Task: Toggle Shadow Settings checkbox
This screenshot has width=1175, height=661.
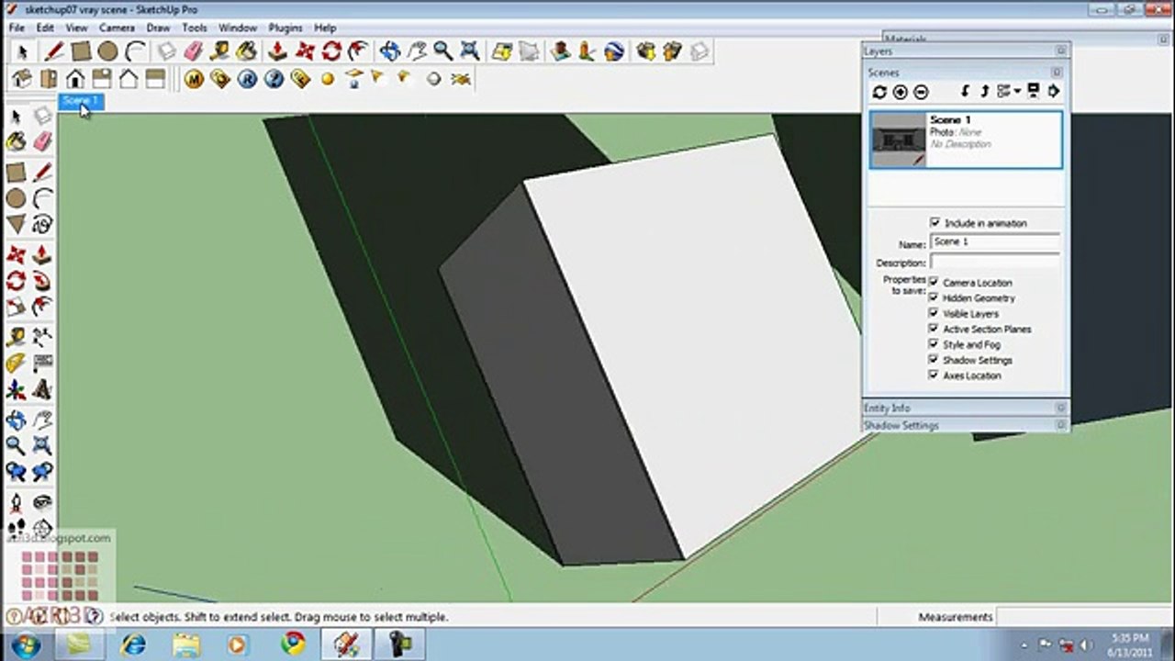Action: [x=934, y=360]
